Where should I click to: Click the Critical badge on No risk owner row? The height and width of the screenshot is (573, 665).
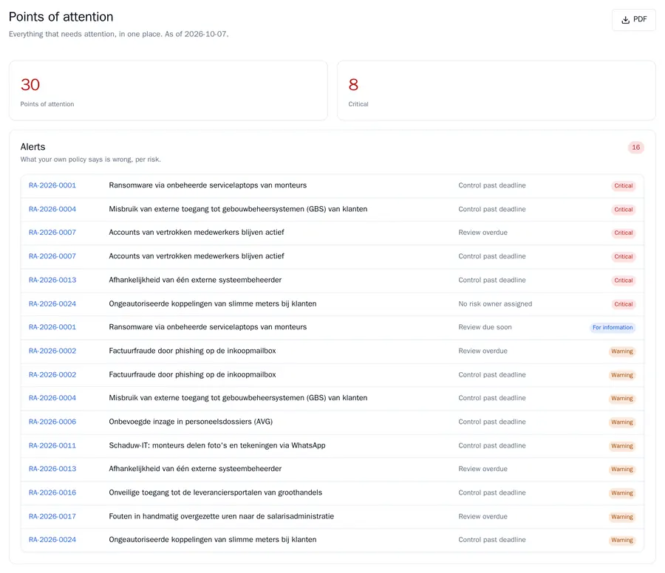click(x=623, y=304)
